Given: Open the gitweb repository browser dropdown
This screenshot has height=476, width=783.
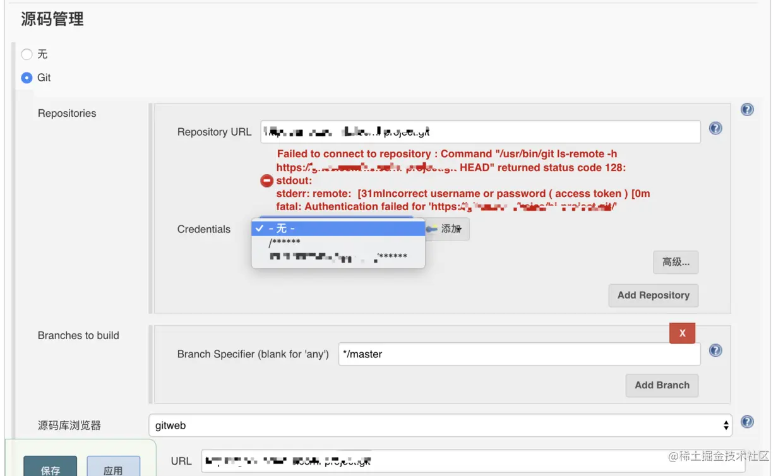Looking at the screenshot, I should pyautogui.click(x=441, y=425).
